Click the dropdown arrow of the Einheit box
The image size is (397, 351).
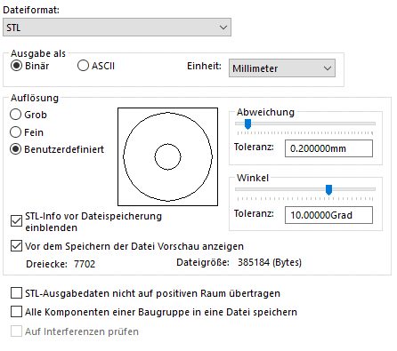tap(328, 68)
